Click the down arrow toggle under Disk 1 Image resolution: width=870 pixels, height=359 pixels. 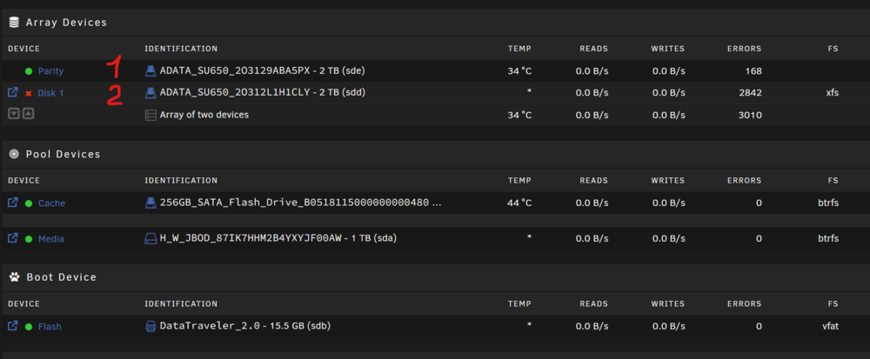click(14, 114)
